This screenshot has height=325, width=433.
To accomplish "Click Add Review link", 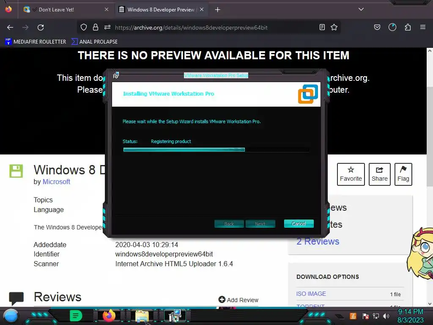I will 238,300.
